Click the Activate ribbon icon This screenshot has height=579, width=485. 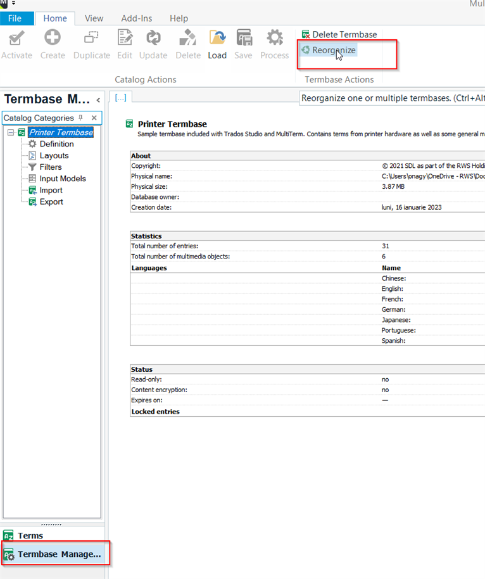[x=16, y=38]
